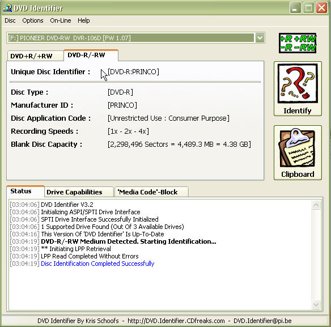331x327 pixels.
Task: Click the DVD Identifier title bar icon
Action: tap(7, 8)
